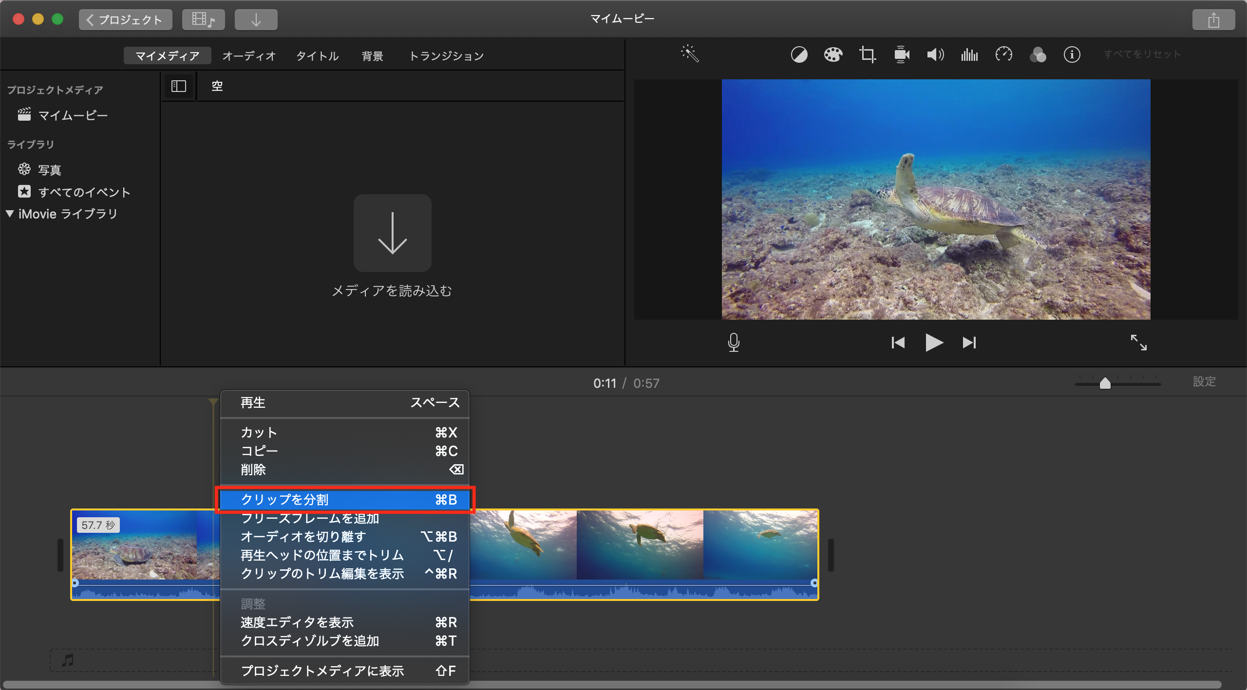1247x690 pixels.
Task: Select All Events in sidebar
Action: click(x=74, y=192)
